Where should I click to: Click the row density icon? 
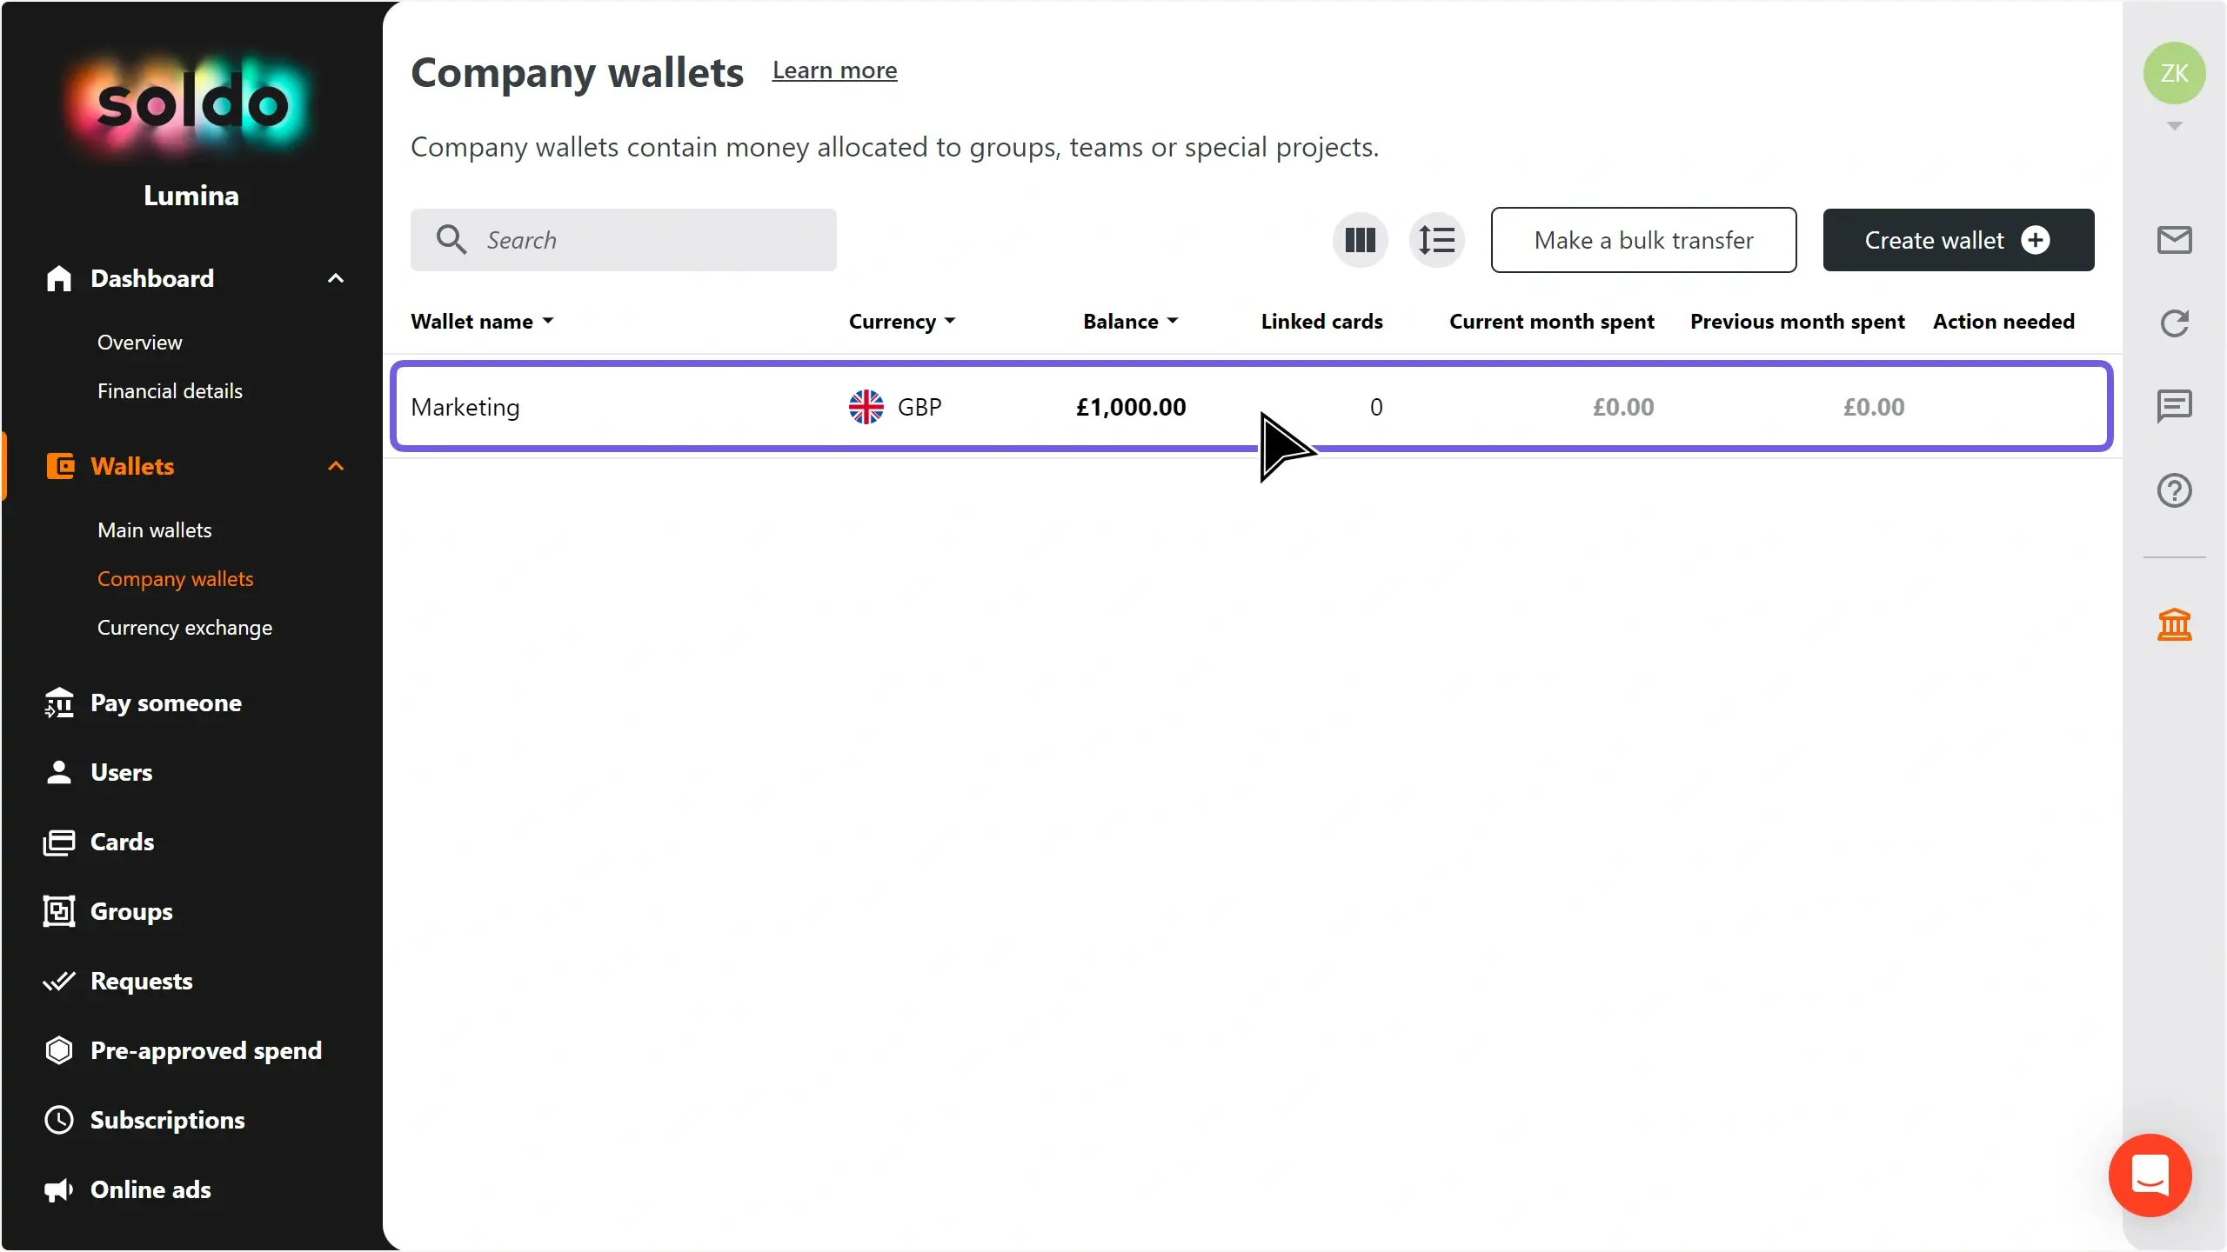point(1436,240)
